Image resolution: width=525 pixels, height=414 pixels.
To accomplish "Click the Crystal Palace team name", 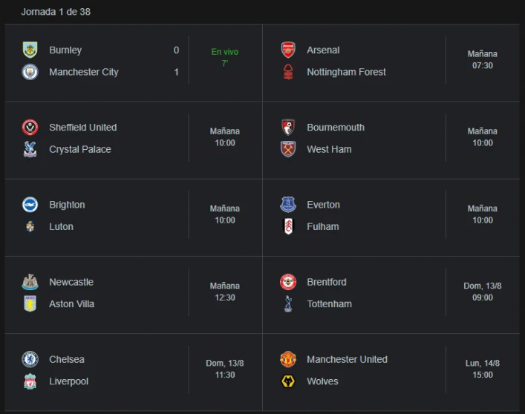I will coord(80,149).
